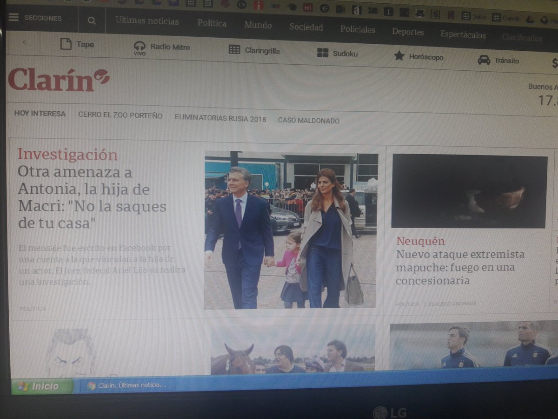Screen dimensions: 558x419
Task: Open the Mundo section
Action: [x=258, y=25]
